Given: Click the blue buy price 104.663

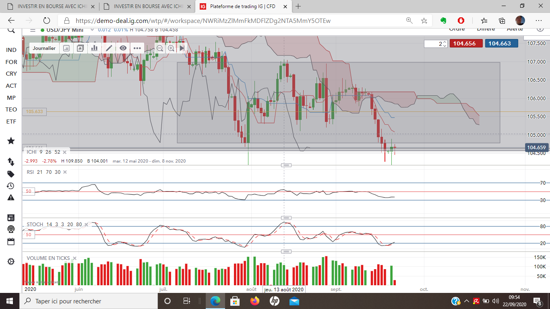Looking at the screenshot, I should [x=502, y=43].
